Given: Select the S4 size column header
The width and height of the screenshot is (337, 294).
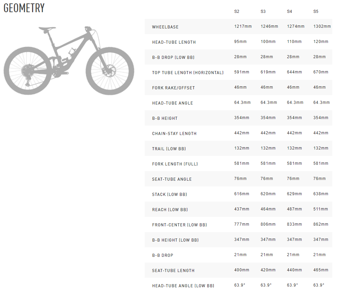Looking at the screenshot, I should (289, 12).
